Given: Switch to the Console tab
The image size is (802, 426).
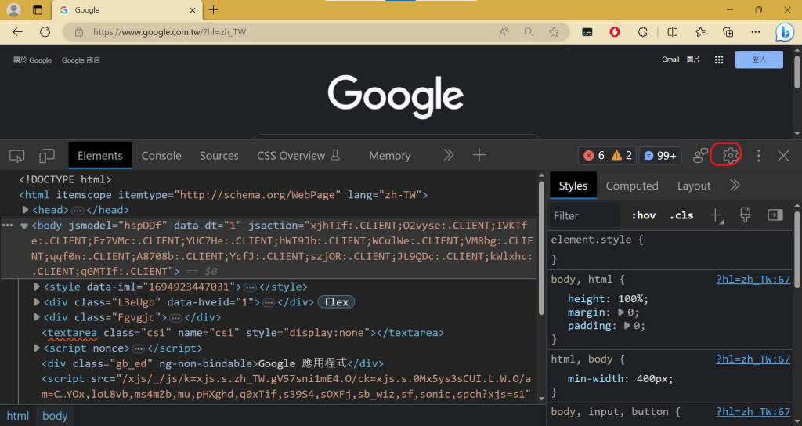Looking at the screenshot, I should pos(161,156).
